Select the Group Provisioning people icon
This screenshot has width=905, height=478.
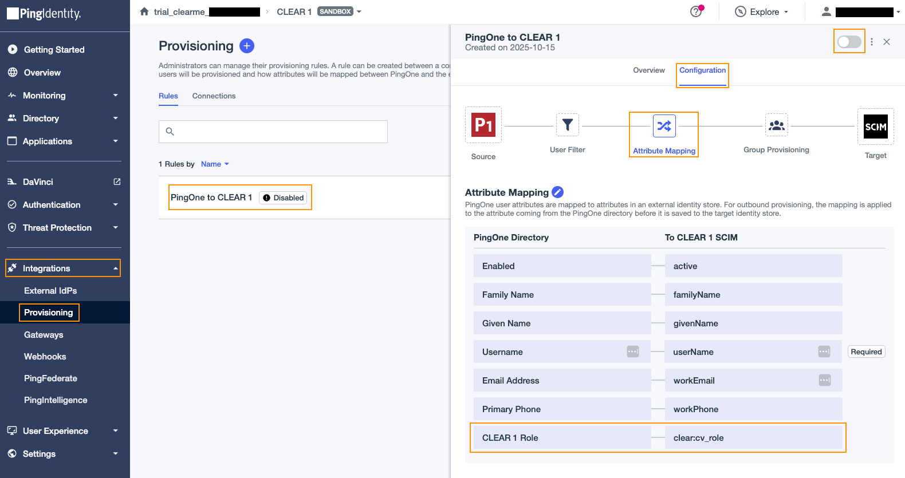click(777, 125)
